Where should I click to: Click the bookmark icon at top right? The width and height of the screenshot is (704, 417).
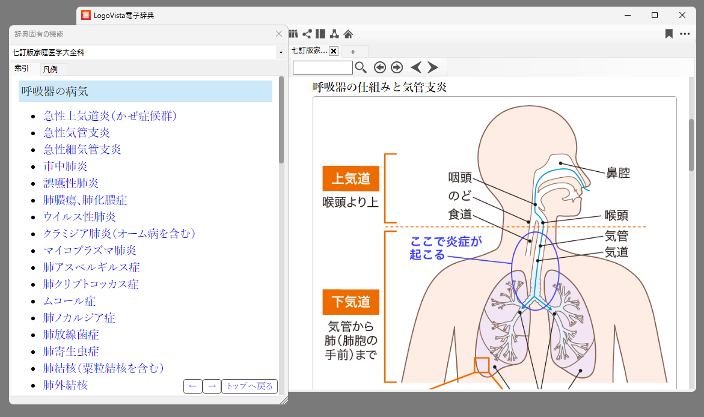669,34
